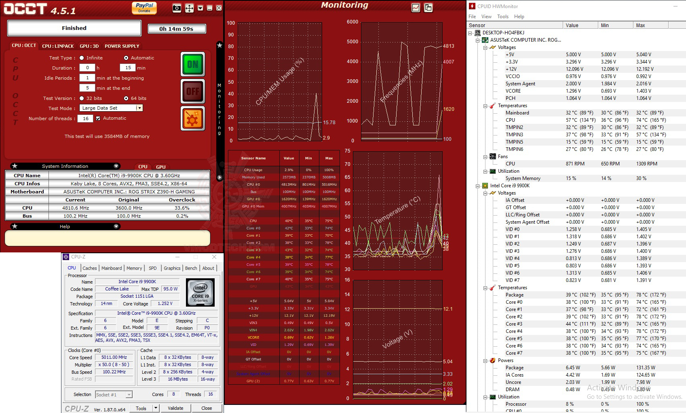Image resolution: width=686 pixels, height=413 pixels.
Task: Take a screenshot with OCCT's camera icon
Action: 177,8
